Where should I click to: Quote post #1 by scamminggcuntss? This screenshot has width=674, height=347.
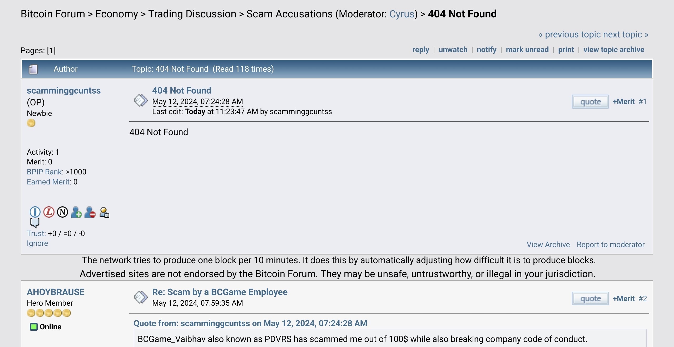(x=590, y=102)
